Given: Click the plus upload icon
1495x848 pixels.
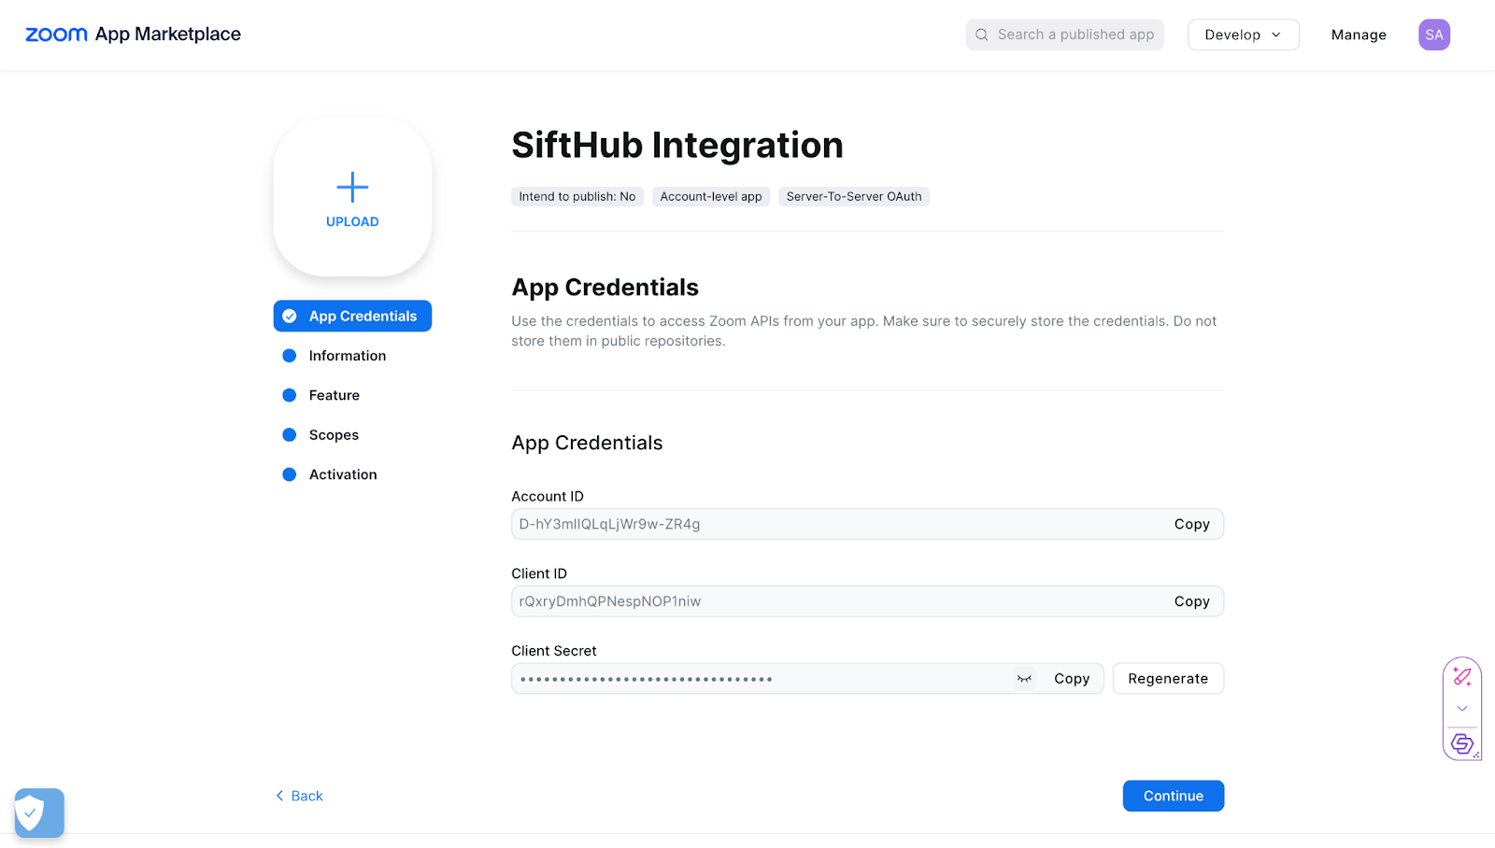Looking at the screenshot, I should coord(352,188).
